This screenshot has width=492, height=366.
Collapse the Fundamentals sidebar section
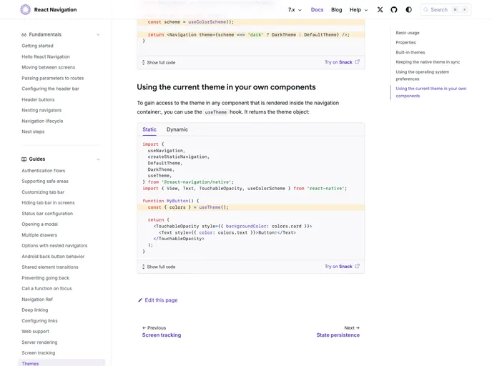coord(98,34)
